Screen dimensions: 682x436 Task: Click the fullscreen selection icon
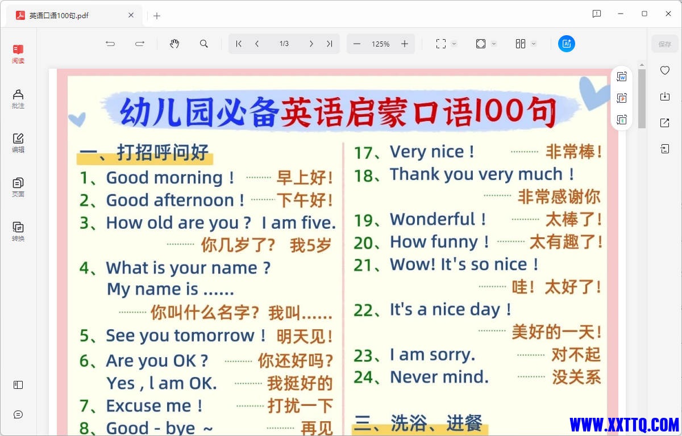(441, 44)
